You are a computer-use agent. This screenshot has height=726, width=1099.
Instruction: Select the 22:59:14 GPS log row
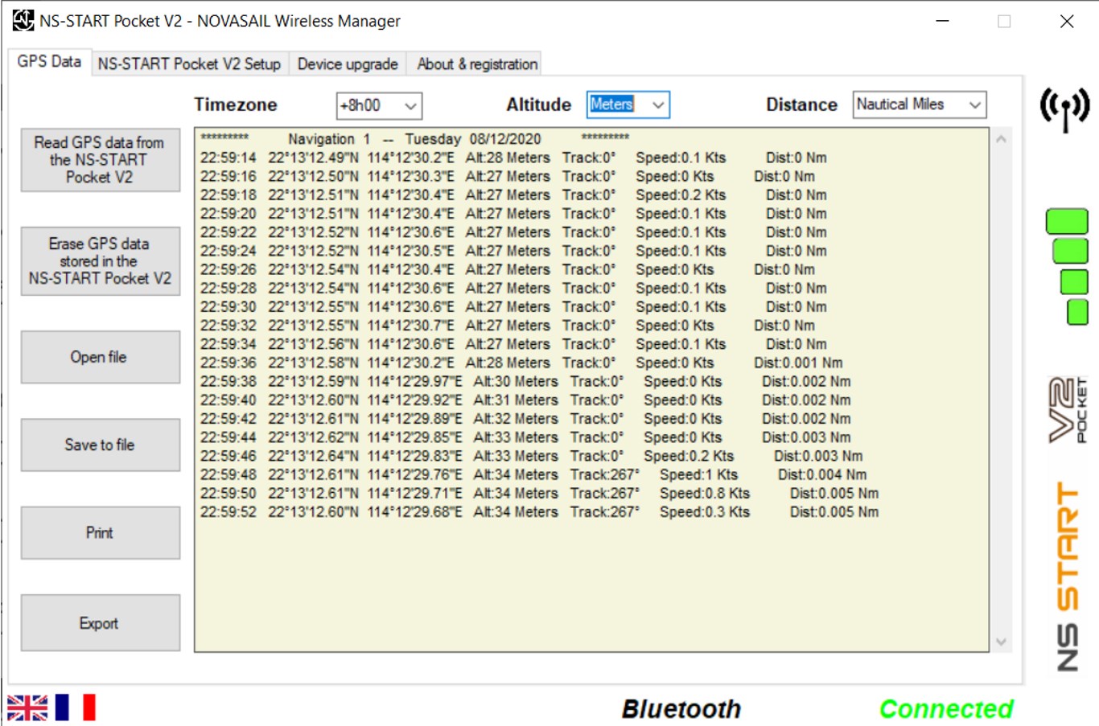click(x=513, y=158)
